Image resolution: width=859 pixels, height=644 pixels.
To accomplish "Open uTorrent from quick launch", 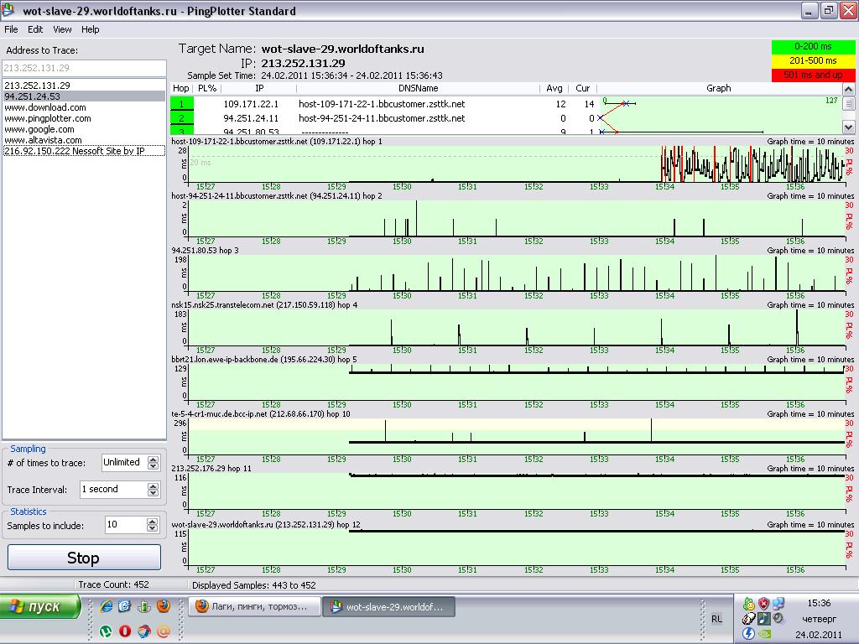I will 106,631.
